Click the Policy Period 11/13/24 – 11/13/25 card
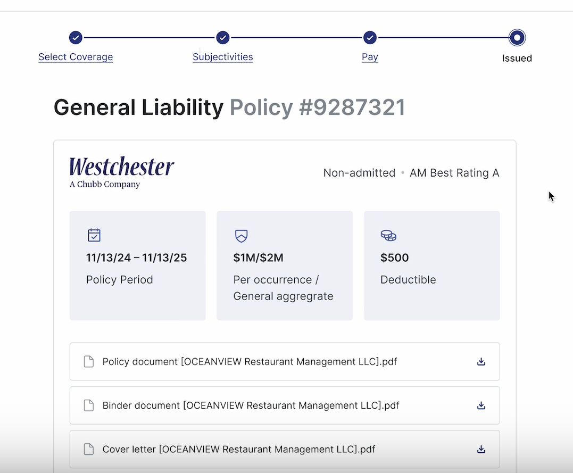Screen dimensions: 573x473 pyautogui.click(x=137, y=265)
